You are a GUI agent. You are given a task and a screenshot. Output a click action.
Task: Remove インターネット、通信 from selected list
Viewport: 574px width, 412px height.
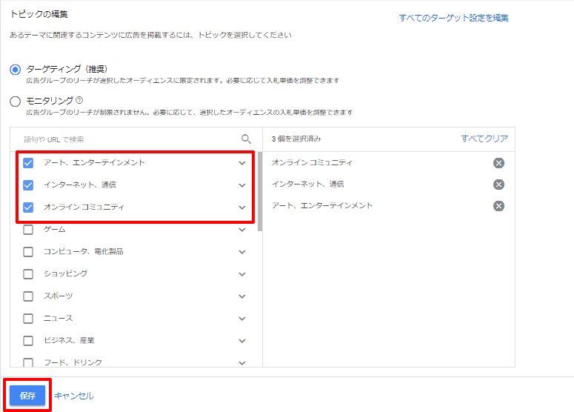(498, 185)
